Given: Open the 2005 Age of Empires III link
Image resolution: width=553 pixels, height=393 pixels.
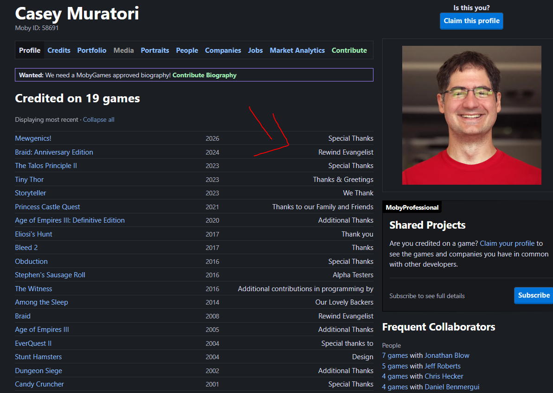Looking at the screenshot, I should click(42, 330).
